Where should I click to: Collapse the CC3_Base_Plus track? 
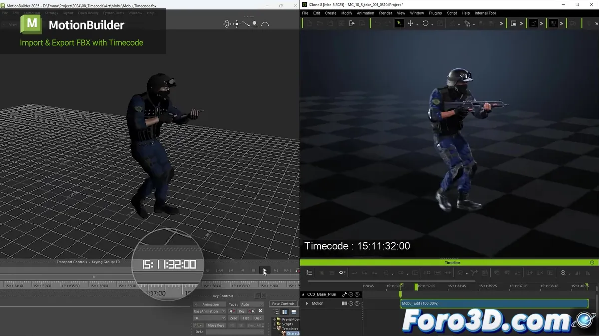tap(303, 294)
